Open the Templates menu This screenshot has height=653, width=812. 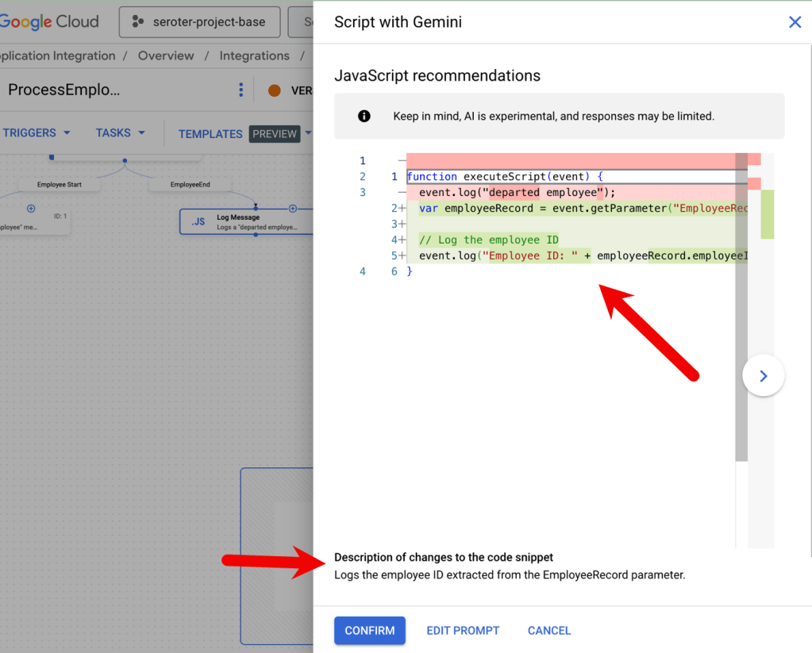210,134
